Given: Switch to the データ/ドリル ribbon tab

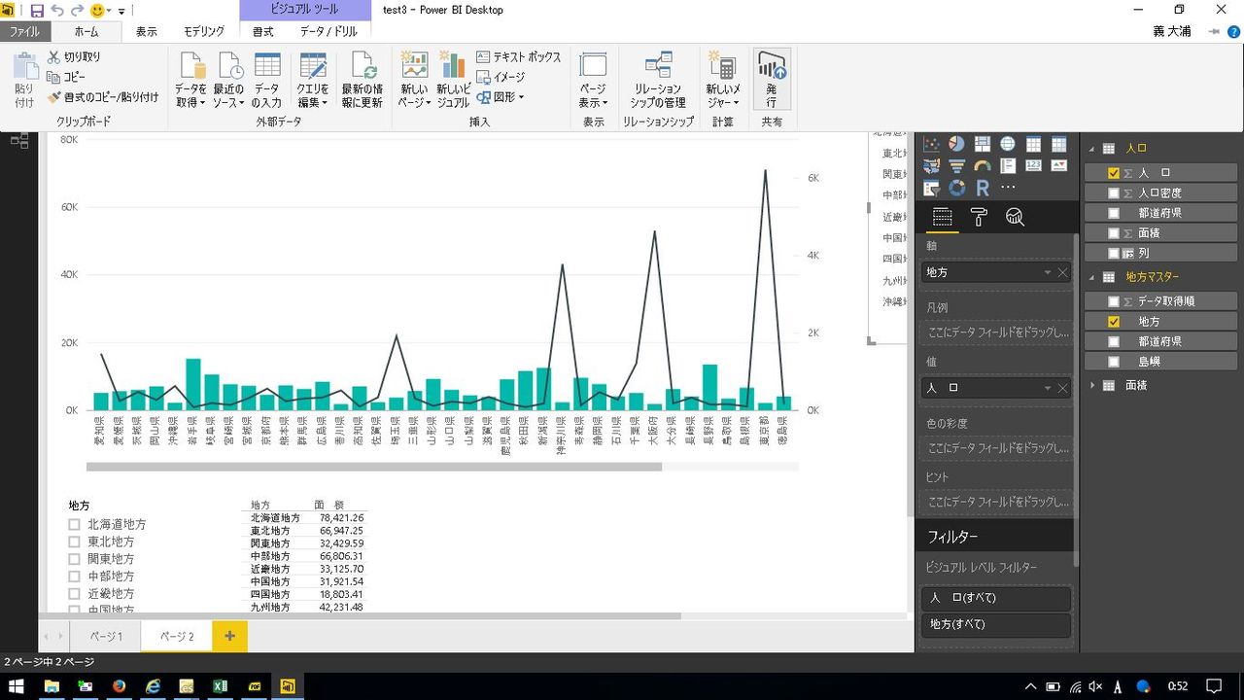Looking at the screenshot, I should click(328, 32).
